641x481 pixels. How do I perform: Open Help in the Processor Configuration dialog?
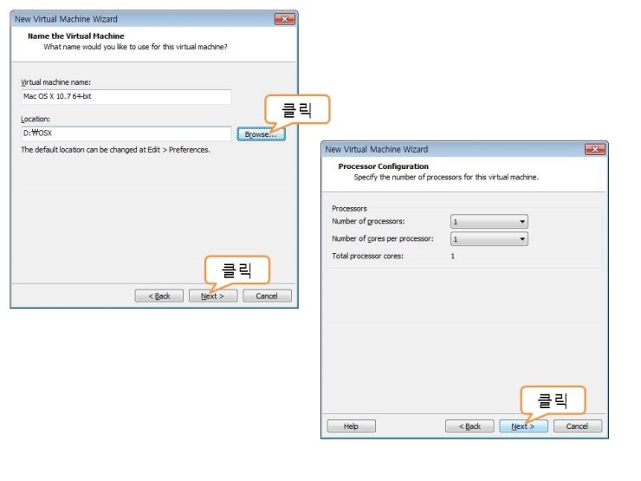pyautogui.click(x=351, y=426)
